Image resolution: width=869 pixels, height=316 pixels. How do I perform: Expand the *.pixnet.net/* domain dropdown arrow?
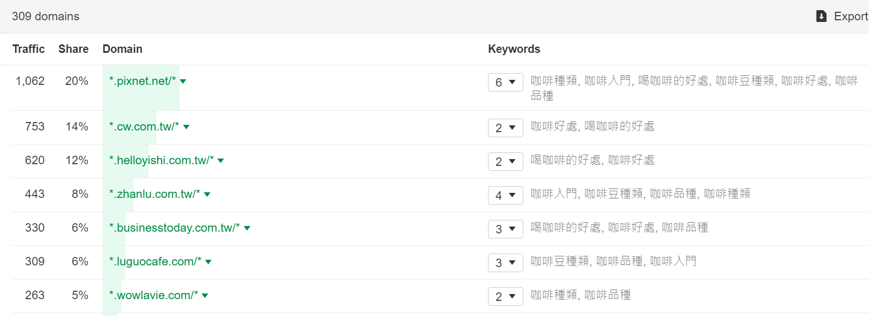pos(182,82)
